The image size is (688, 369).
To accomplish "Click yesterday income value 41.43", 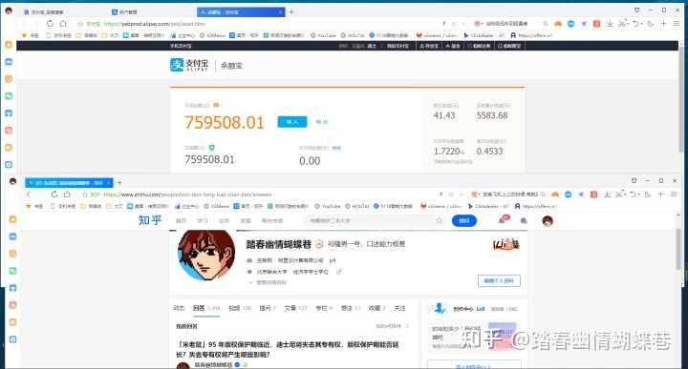I will (x=444, y=115).
